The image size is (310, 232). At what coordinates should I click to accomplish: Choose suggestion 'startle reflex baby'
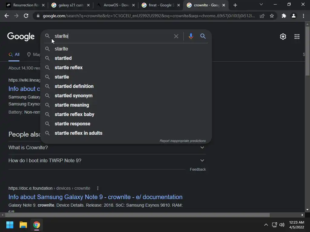point(126,114)
